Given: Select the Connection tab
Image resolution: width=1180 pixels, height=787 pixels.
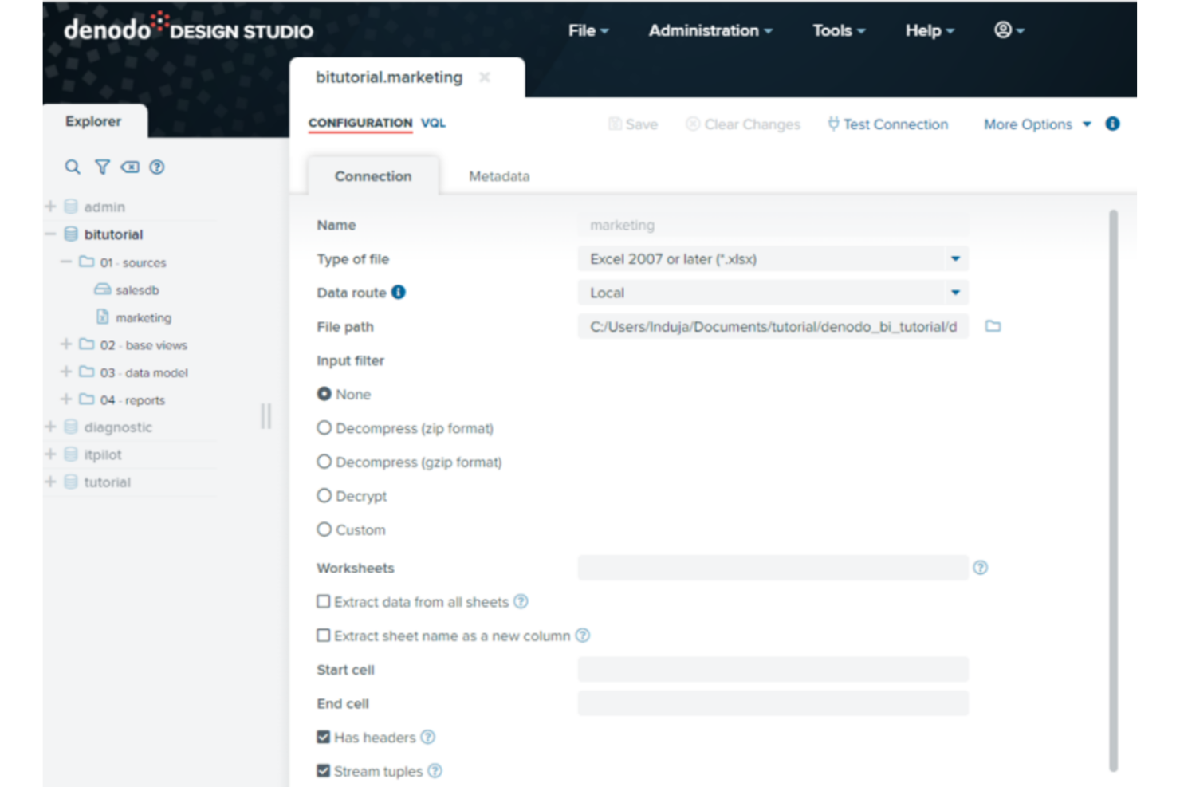Looking at the screenshot, I should 373,176.
